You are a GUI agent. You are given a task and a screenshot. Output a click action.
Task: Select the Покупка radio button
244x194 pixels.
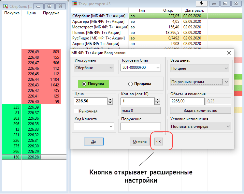pos(84,84)
